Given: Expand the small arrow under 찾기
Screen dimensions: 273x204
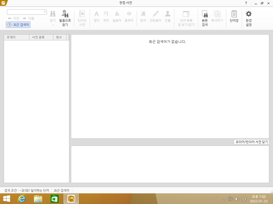Looking at the screenshot, I should tap(53, 25).
